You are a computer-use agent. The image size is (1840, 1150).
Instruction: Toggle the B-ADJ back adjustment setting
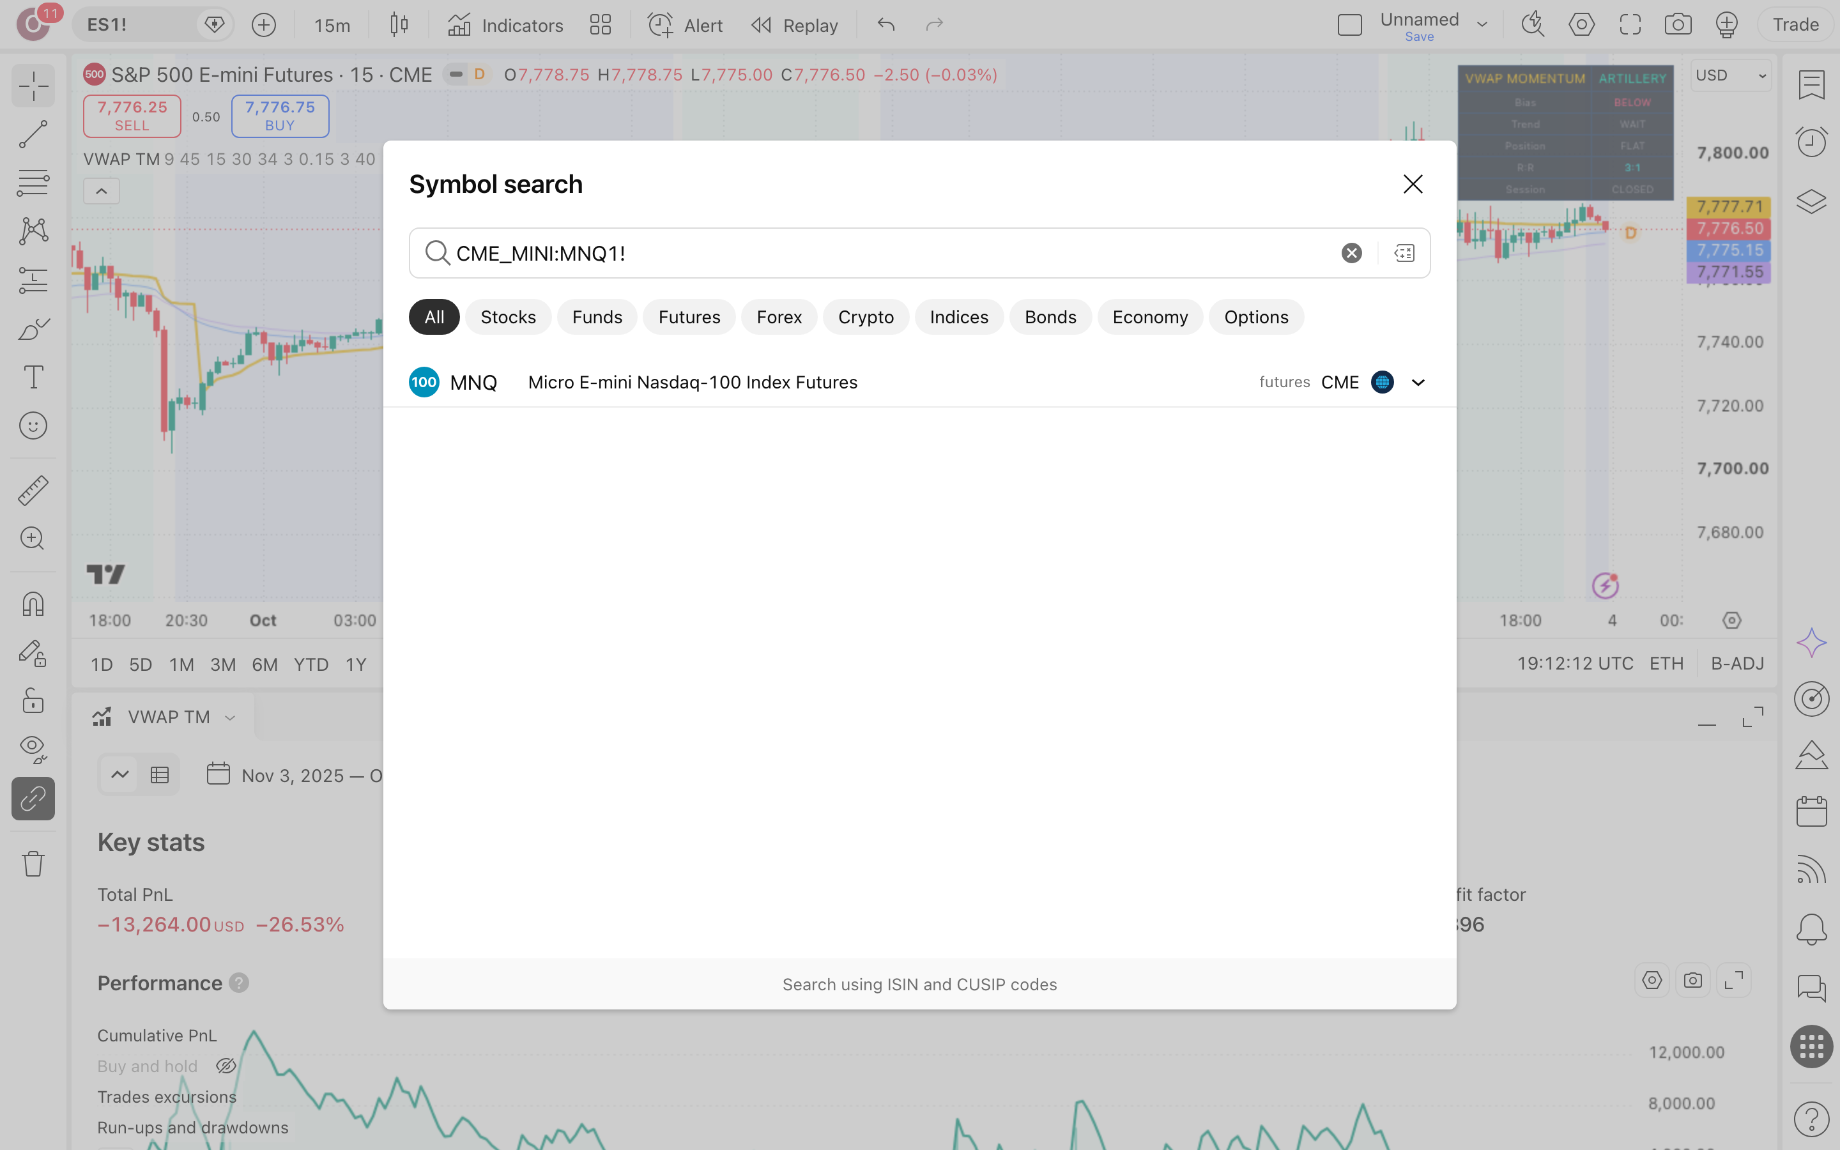[1737, 663]
